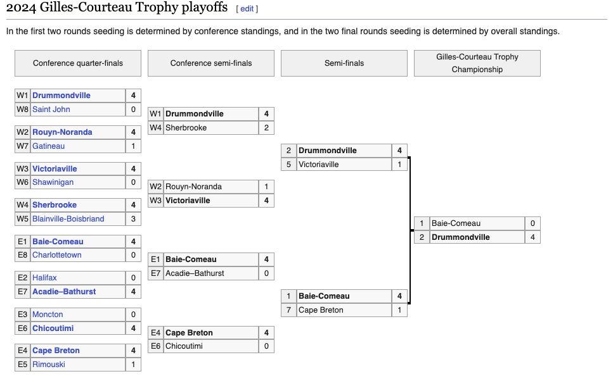Click the Moncton team link
Image resolution: width=613 pixels, height=381 pixels.
[48, 315]
